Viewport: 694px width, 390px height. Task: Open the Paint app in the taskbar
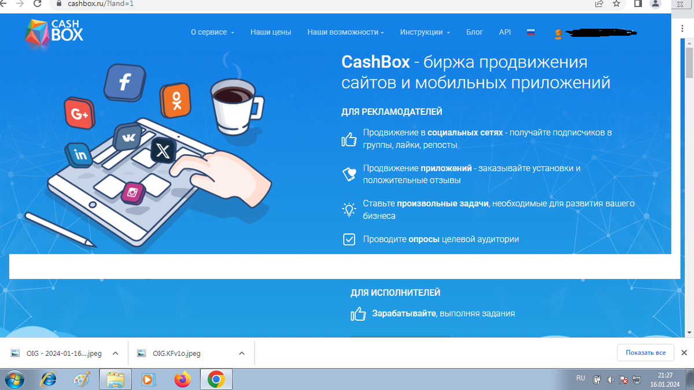82,380
